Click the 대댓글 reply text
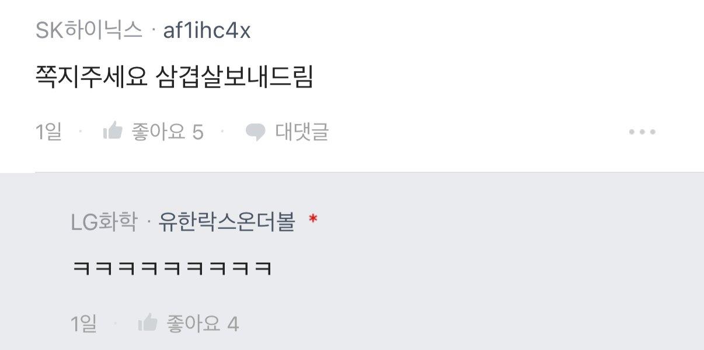This screenshot has height=350, width=704. click(302, 132)
